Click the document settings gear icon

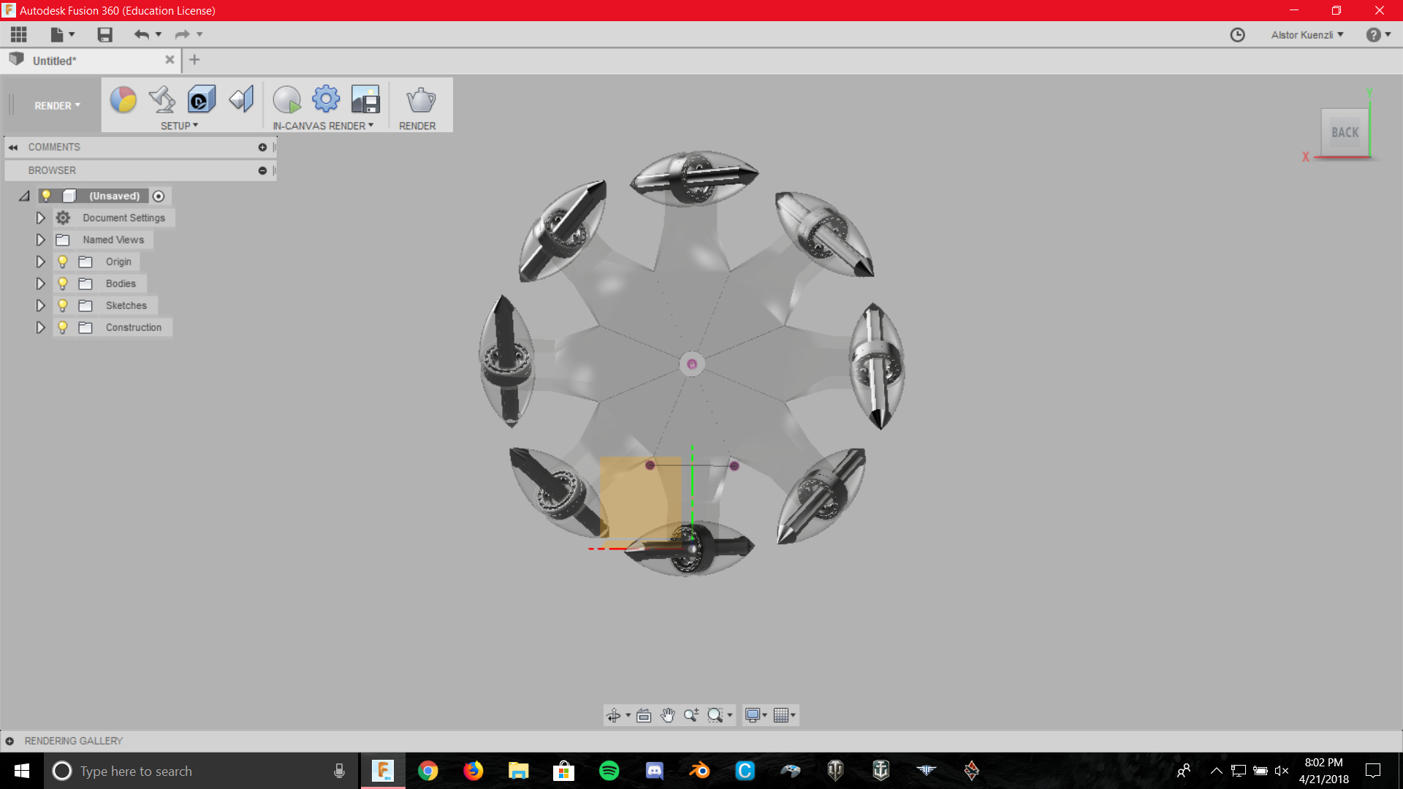tap(64, 218)
